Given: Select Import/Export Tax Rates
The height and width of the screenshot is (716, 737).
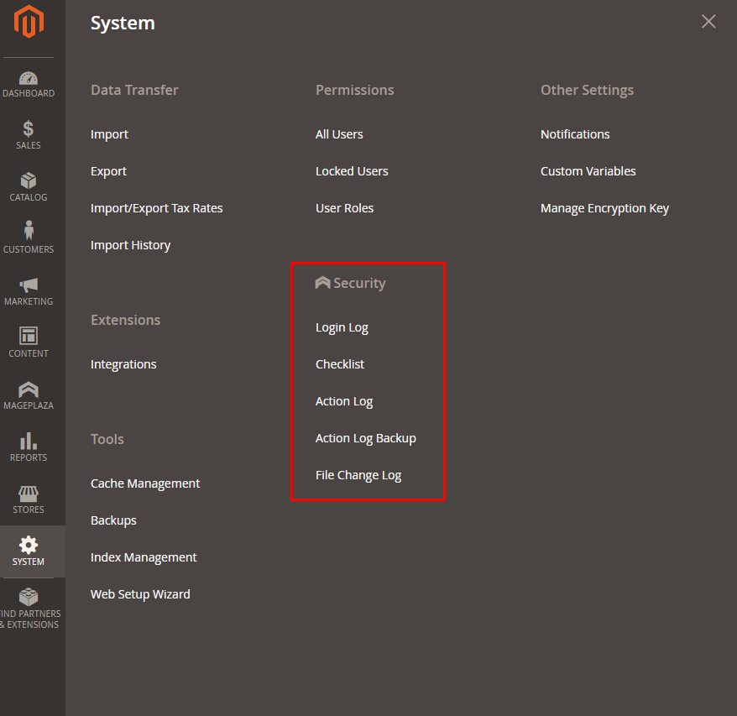Looking at the screenshot, I should 156,208.
